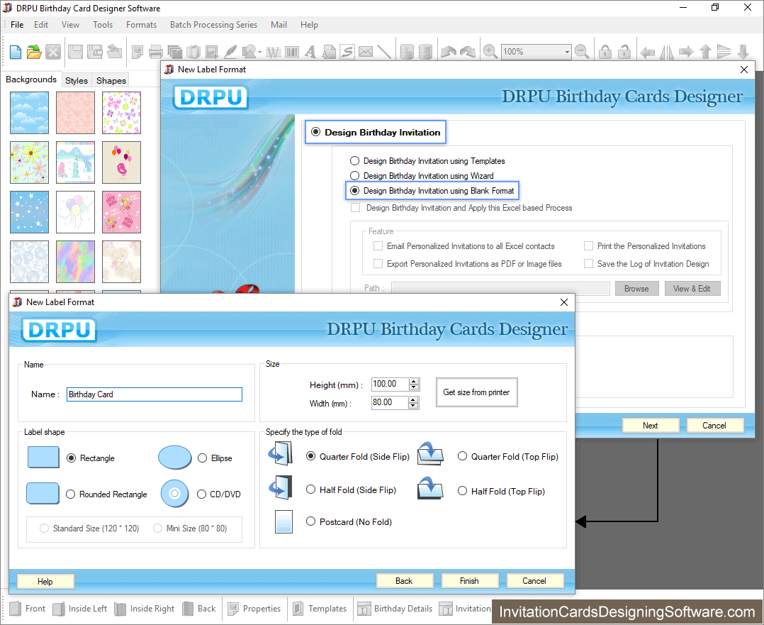Click the open unlock icon
The image size is (764, 625).
tap(624, 51)
